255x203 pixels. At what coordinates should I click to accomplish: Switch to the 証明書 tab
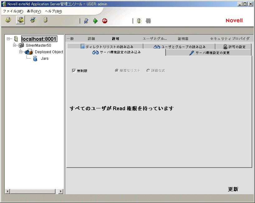183,39
